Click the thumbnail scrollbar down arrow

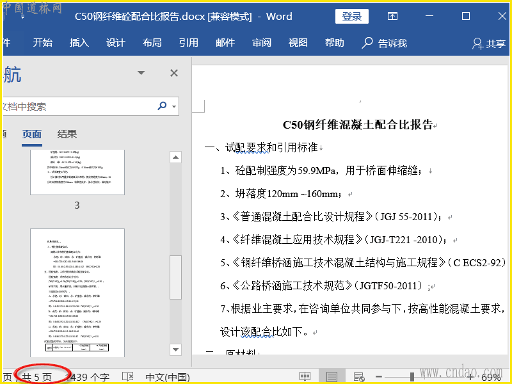point(175,349)
